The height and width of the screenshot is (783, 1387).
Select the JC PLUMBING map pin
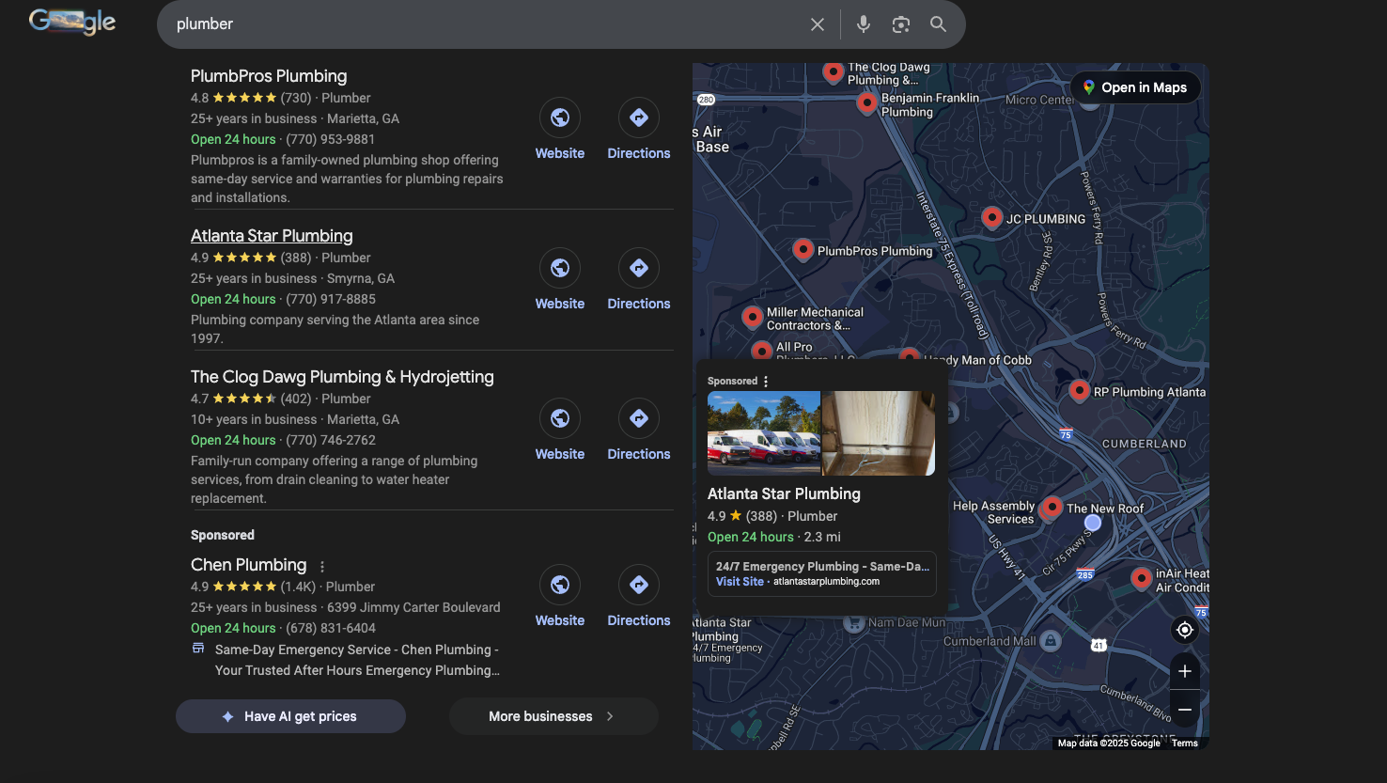991,217
